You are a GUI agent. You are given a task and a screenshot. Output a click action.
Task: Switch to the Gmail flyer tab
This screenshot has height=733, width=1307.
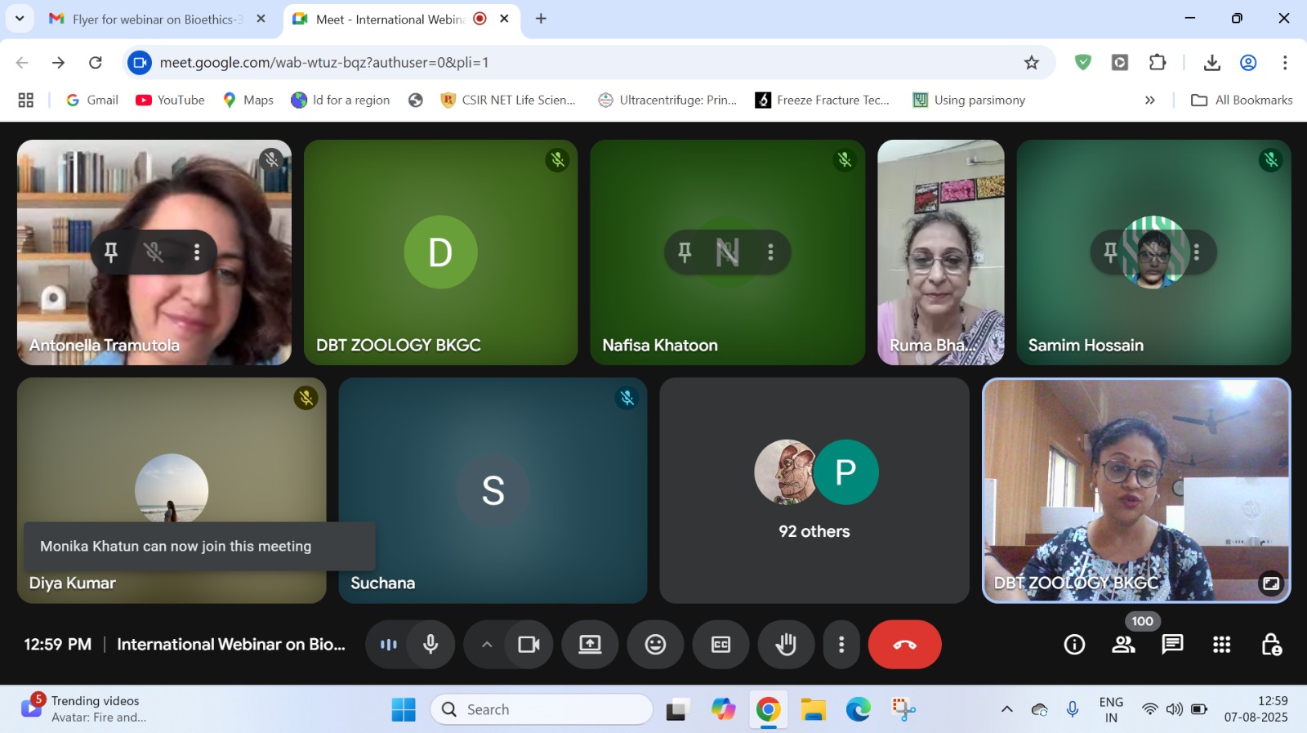[x=155, y=19]
